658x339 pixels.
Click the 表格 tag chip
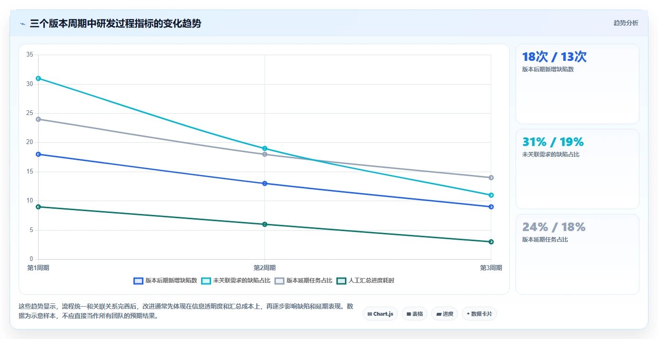pyautogui.click(x=415, y=314)
